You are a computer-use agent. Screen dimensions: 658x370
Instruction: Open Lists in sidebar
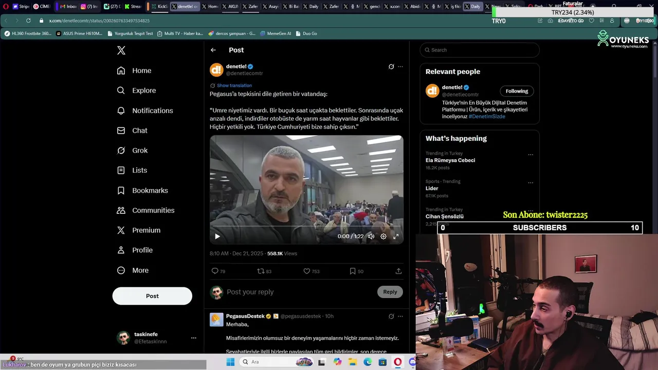coord(132,170)
